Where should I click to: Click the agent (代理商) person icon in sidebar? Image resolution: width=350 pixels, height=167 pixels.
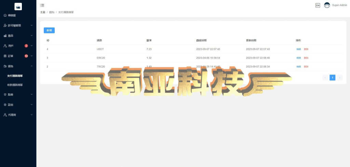[x=5, y=115]
